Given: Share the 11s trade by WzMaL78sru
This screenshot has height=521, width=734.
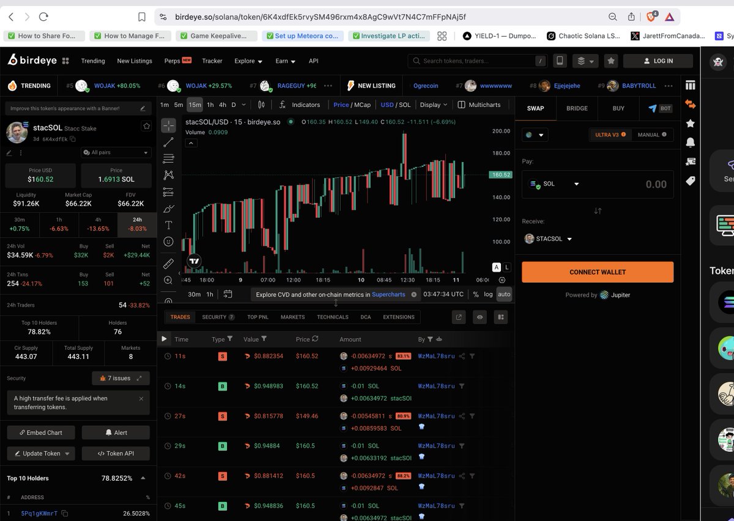Looking at the screenshot, I should coord(462,356).
